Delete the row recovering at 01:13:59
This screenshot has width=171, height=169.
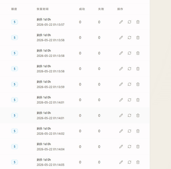click(138, 84)
